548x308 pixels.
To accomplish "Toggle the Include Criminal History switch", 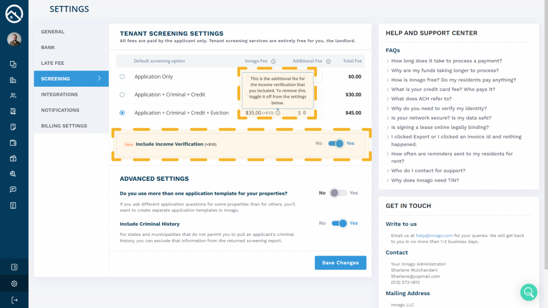I will click(x=339, y=224).
